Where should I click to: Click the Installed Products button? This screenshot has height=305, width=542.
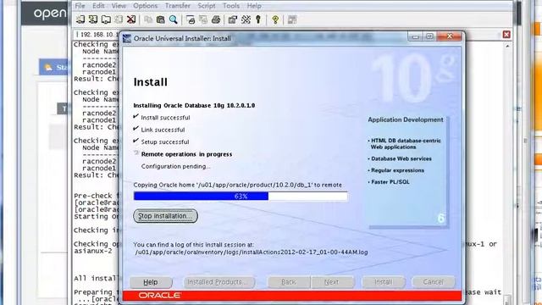point(218,282)
